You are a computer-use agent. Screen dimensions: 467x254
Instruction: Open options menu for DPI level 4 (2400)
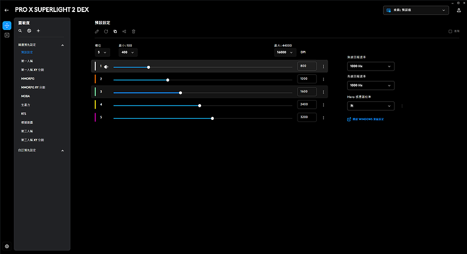(323, 105)
